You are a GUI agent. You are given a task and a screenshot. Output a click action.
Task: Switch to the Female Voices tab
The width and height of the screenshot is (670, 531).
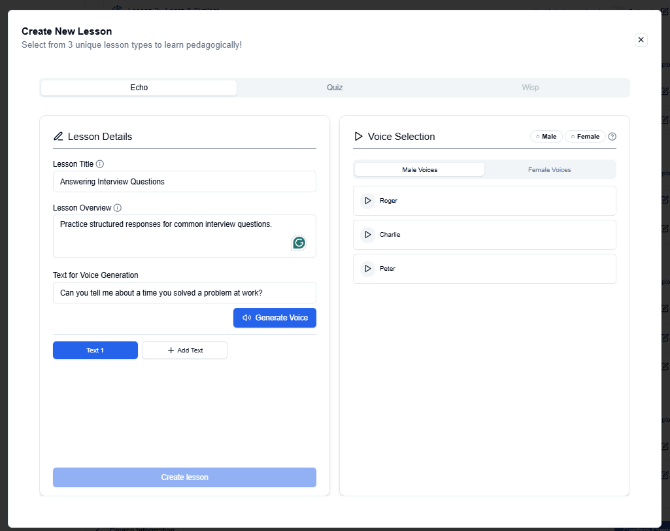point(549,170)
